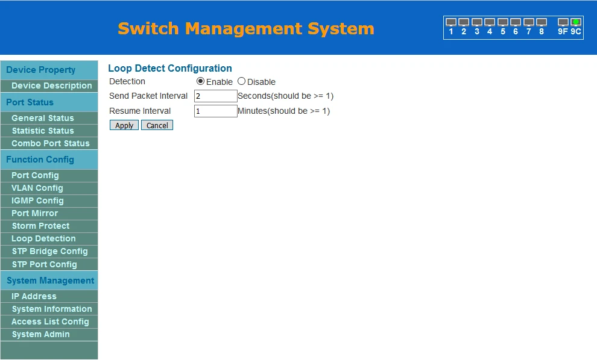Focus the Resume Interval input box
This screenshot has height=360, width=597.
215,111
